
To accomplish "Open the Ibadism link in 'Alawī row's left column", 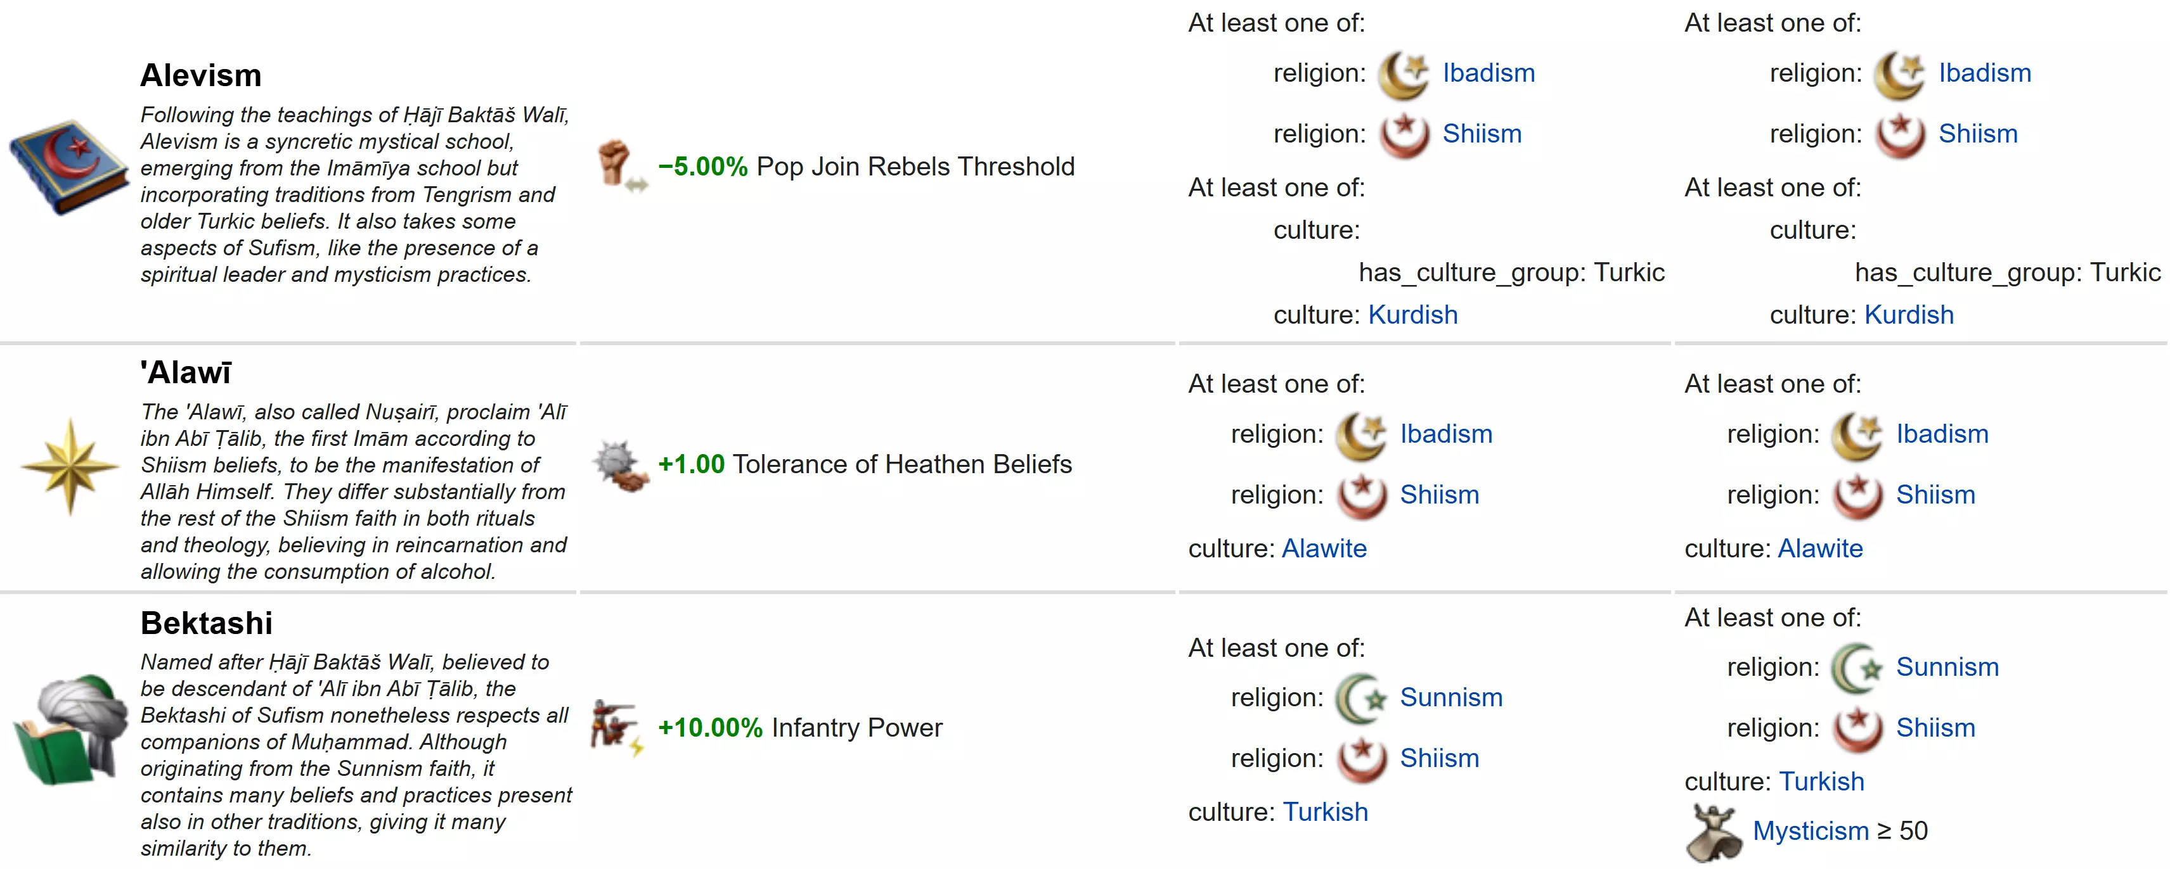I will point(1445,435).
